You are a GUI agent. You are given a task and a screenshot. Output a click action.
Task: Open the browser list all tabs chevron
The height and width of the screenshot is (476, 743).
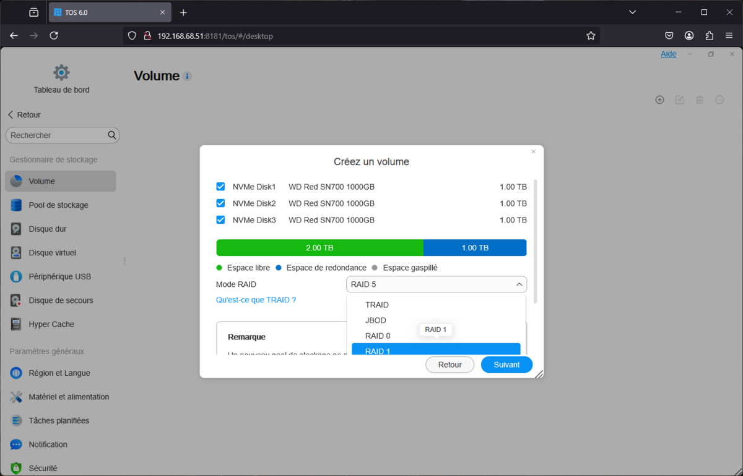coord(632,12)
